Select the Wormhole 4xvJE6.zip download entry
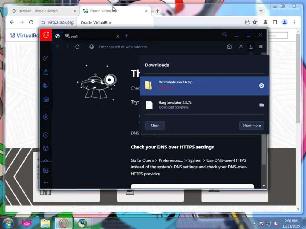306x229 pixels. [204, 86]
